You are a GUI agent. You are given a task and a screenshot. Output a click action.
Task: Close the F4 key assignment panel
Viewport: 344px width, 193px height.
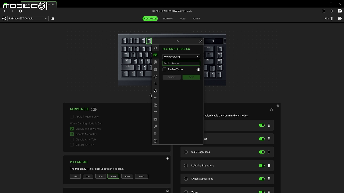point(200,41)
